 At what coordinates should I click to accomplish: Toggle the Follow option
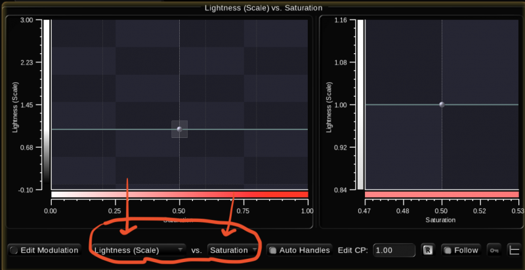click(x=461, y=250)
